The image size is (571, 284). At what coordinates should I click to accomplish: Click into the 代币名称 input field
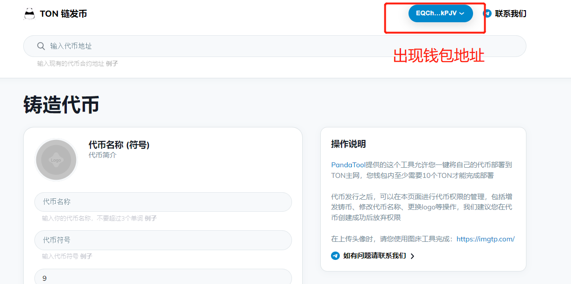[x=163, y=202]
